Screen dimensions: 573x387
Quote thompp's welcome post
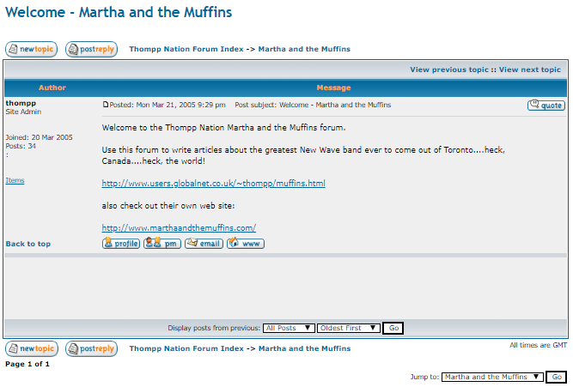click(x=546, y=106)
